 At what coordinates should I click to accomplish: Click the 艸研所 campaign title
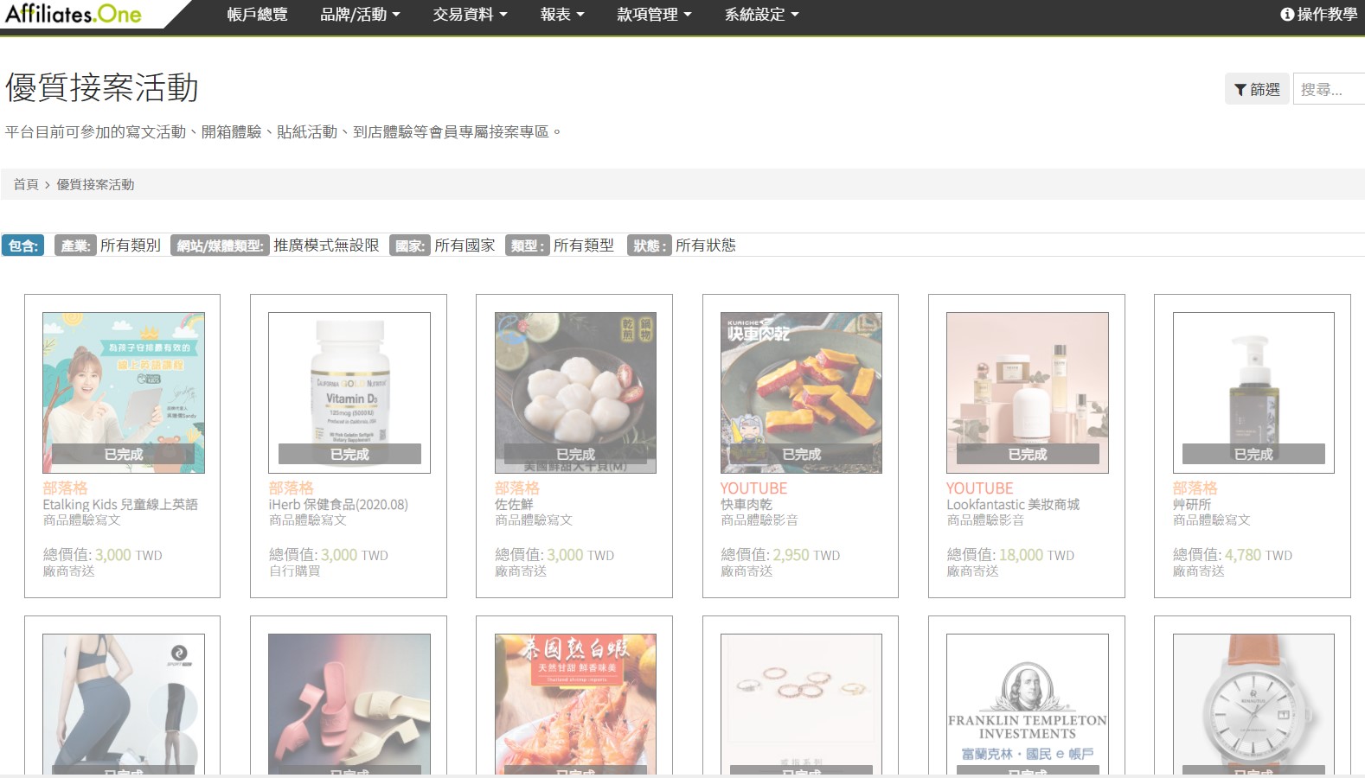[1192, 504]
